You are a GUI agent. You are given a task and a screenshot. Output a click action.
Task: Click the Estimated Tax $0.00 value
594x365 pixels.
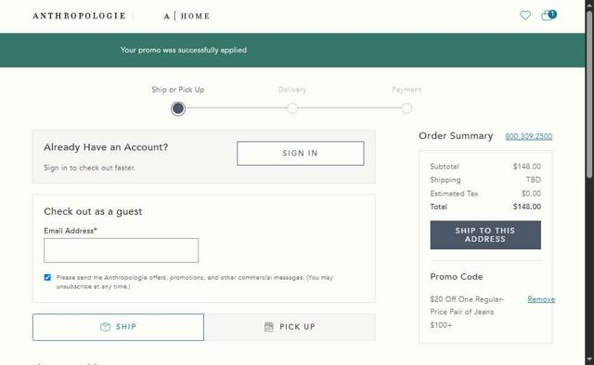[x=531, y=194]
